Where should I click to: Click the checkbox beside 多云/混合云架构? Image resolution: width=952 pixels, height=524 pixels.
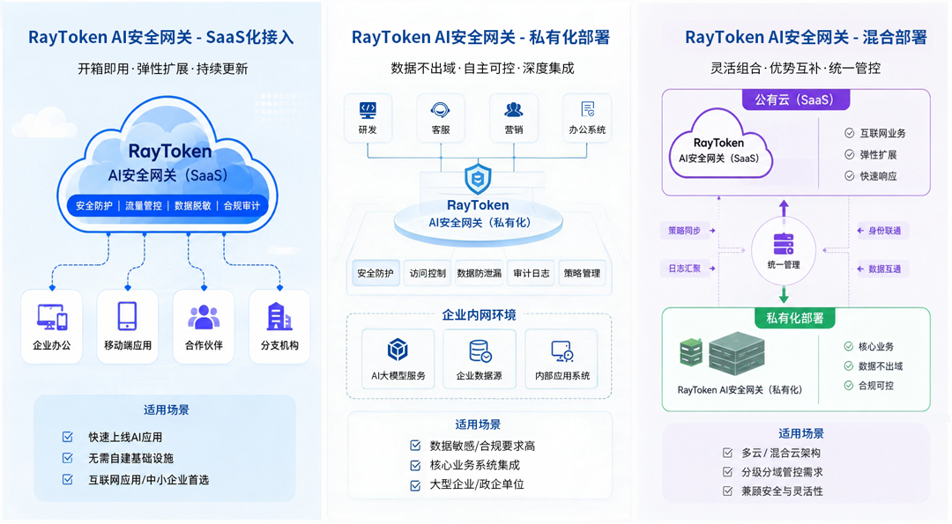pyautogui.click(x=727, y=453)
